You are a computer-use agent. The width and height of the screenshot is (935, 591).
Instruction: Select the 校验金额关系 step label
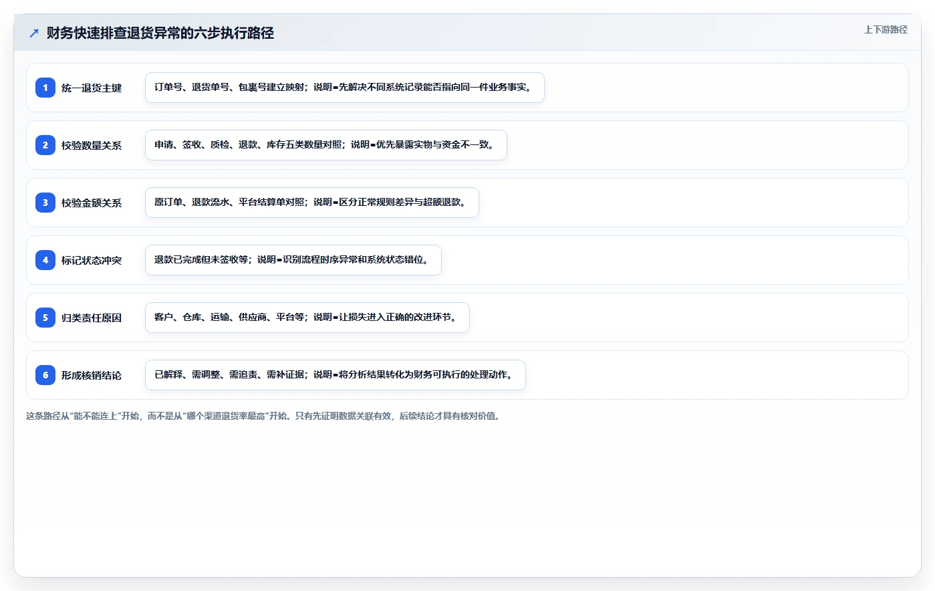(92, 203)
